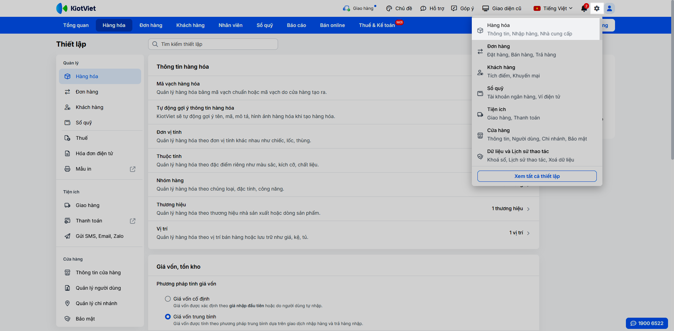Open Khách hàng tab in navigation bar
Screen dimensions: 674x331
191,25
